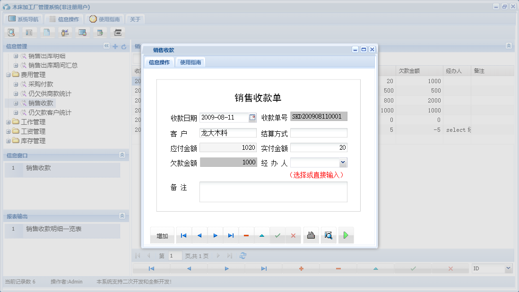Click the green execute arrow icon
The height and width of the screenshot is (292, 519).
(x=346, y=235)
